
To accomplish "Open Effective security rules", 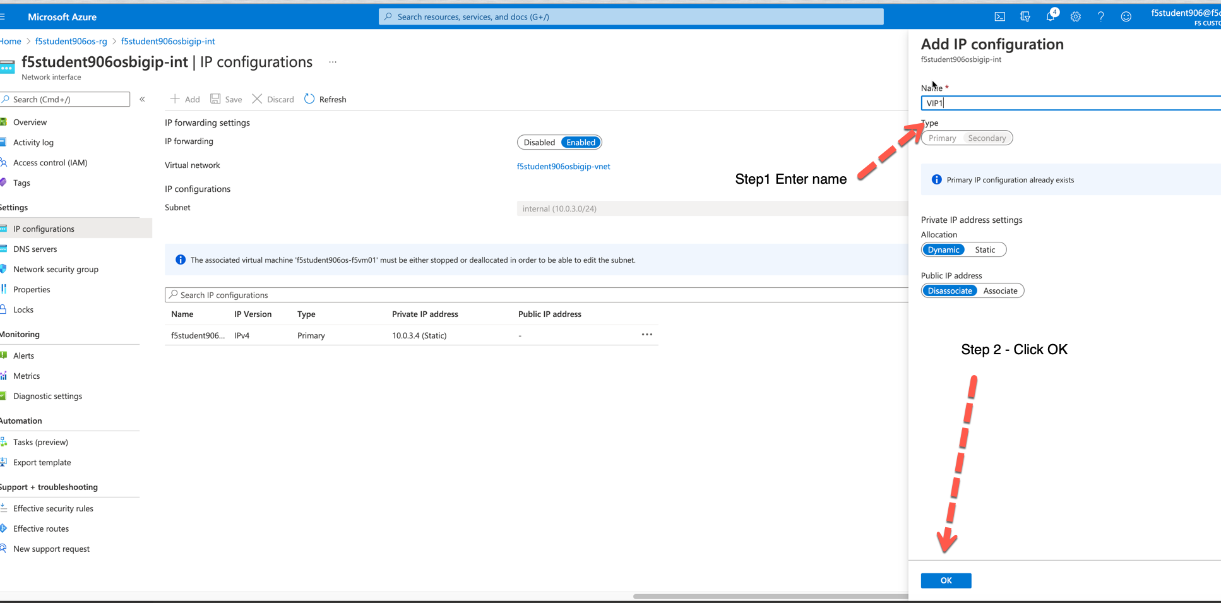I will click(x=53, y=508).
